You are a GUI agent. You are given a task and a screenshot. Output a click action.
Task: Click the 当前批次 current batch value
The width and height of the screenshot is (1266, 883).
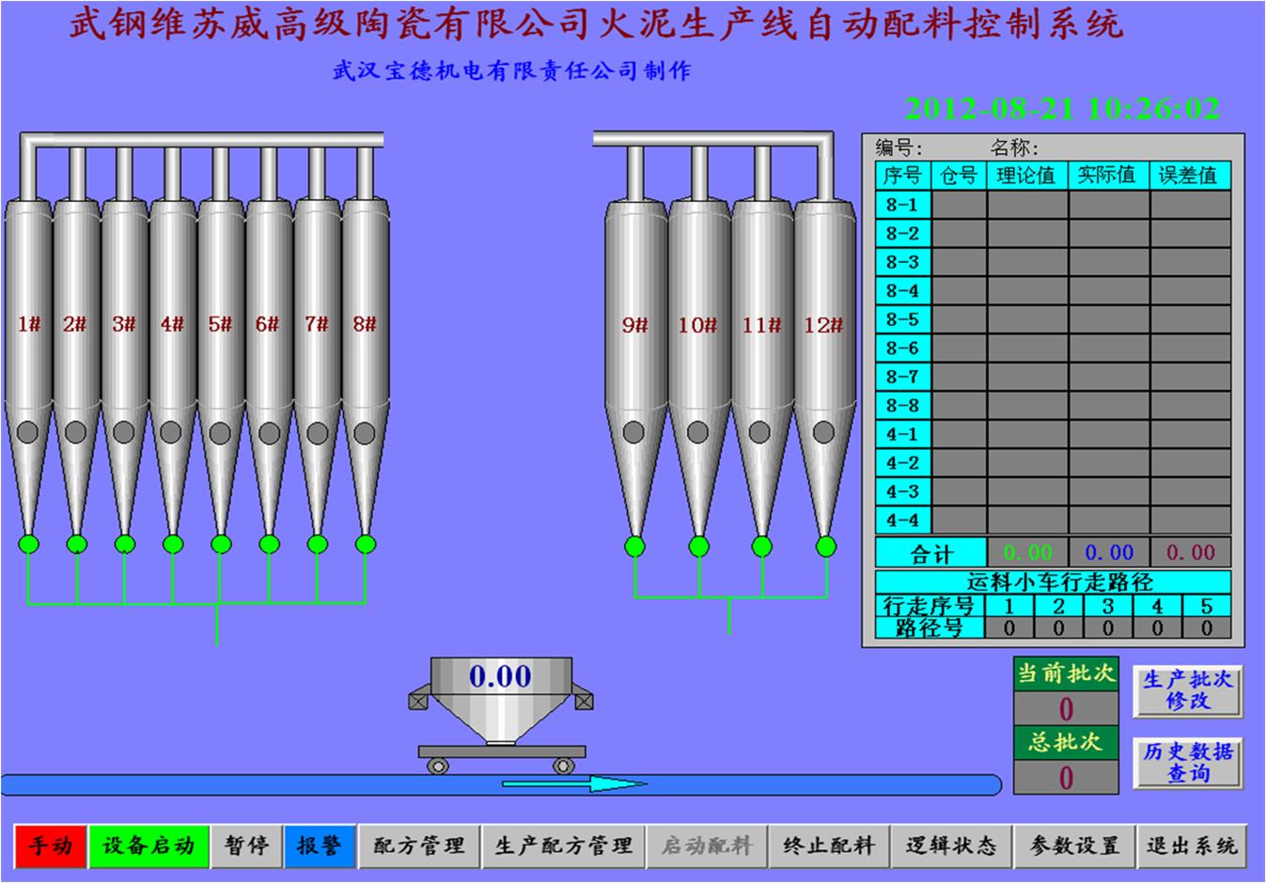[1066, 708]
